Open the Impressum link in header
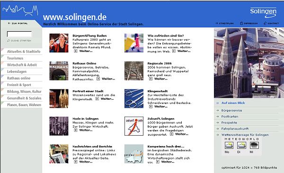The height and width of the screenshot is (173, 284). tap(249, 23)
